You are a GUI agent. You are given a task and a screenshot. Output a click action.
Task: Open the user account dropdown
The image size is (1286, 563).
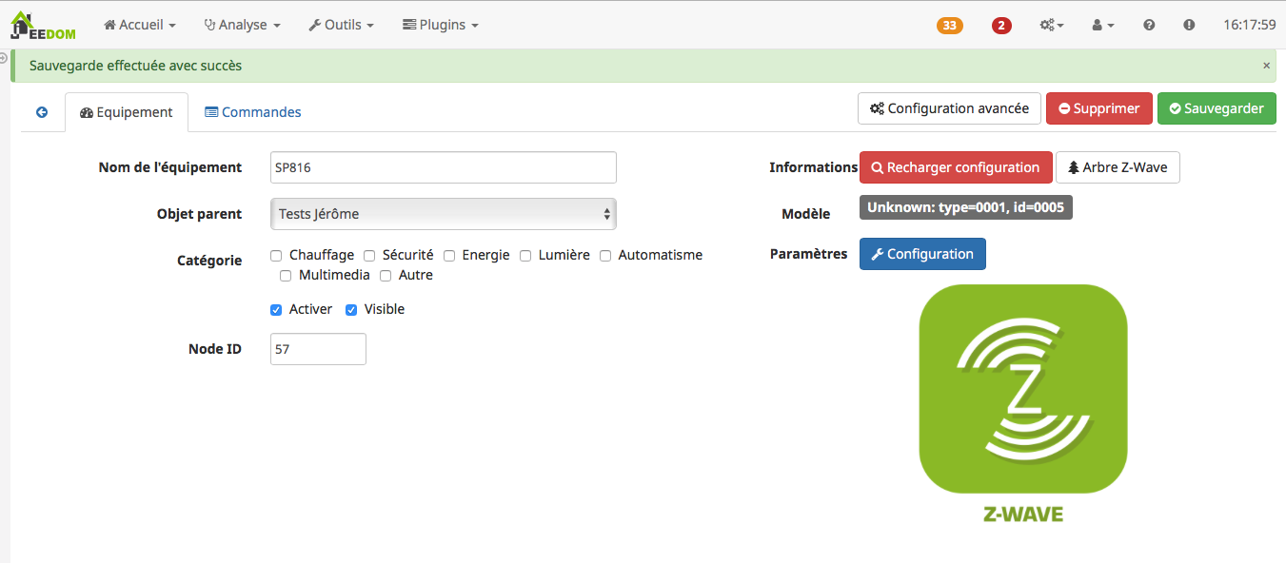pos(1102,26)
